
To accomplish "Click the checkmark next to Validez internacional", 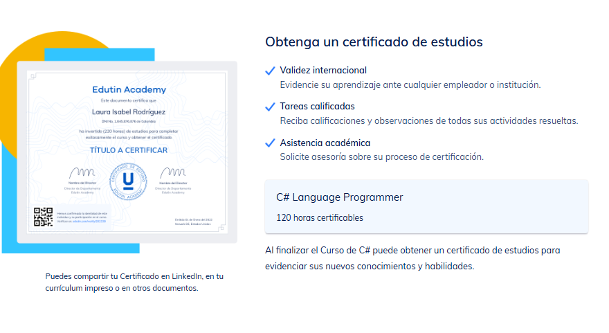I will coord(271,71).
